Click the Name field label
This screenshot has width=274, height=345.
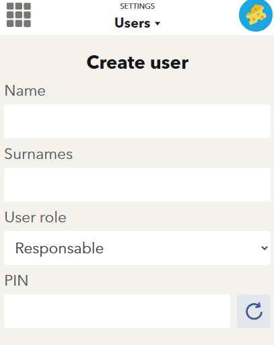click(25, 91)
